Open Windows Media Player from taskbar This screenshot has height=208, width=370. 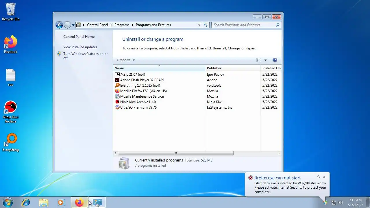coord(61,203)
